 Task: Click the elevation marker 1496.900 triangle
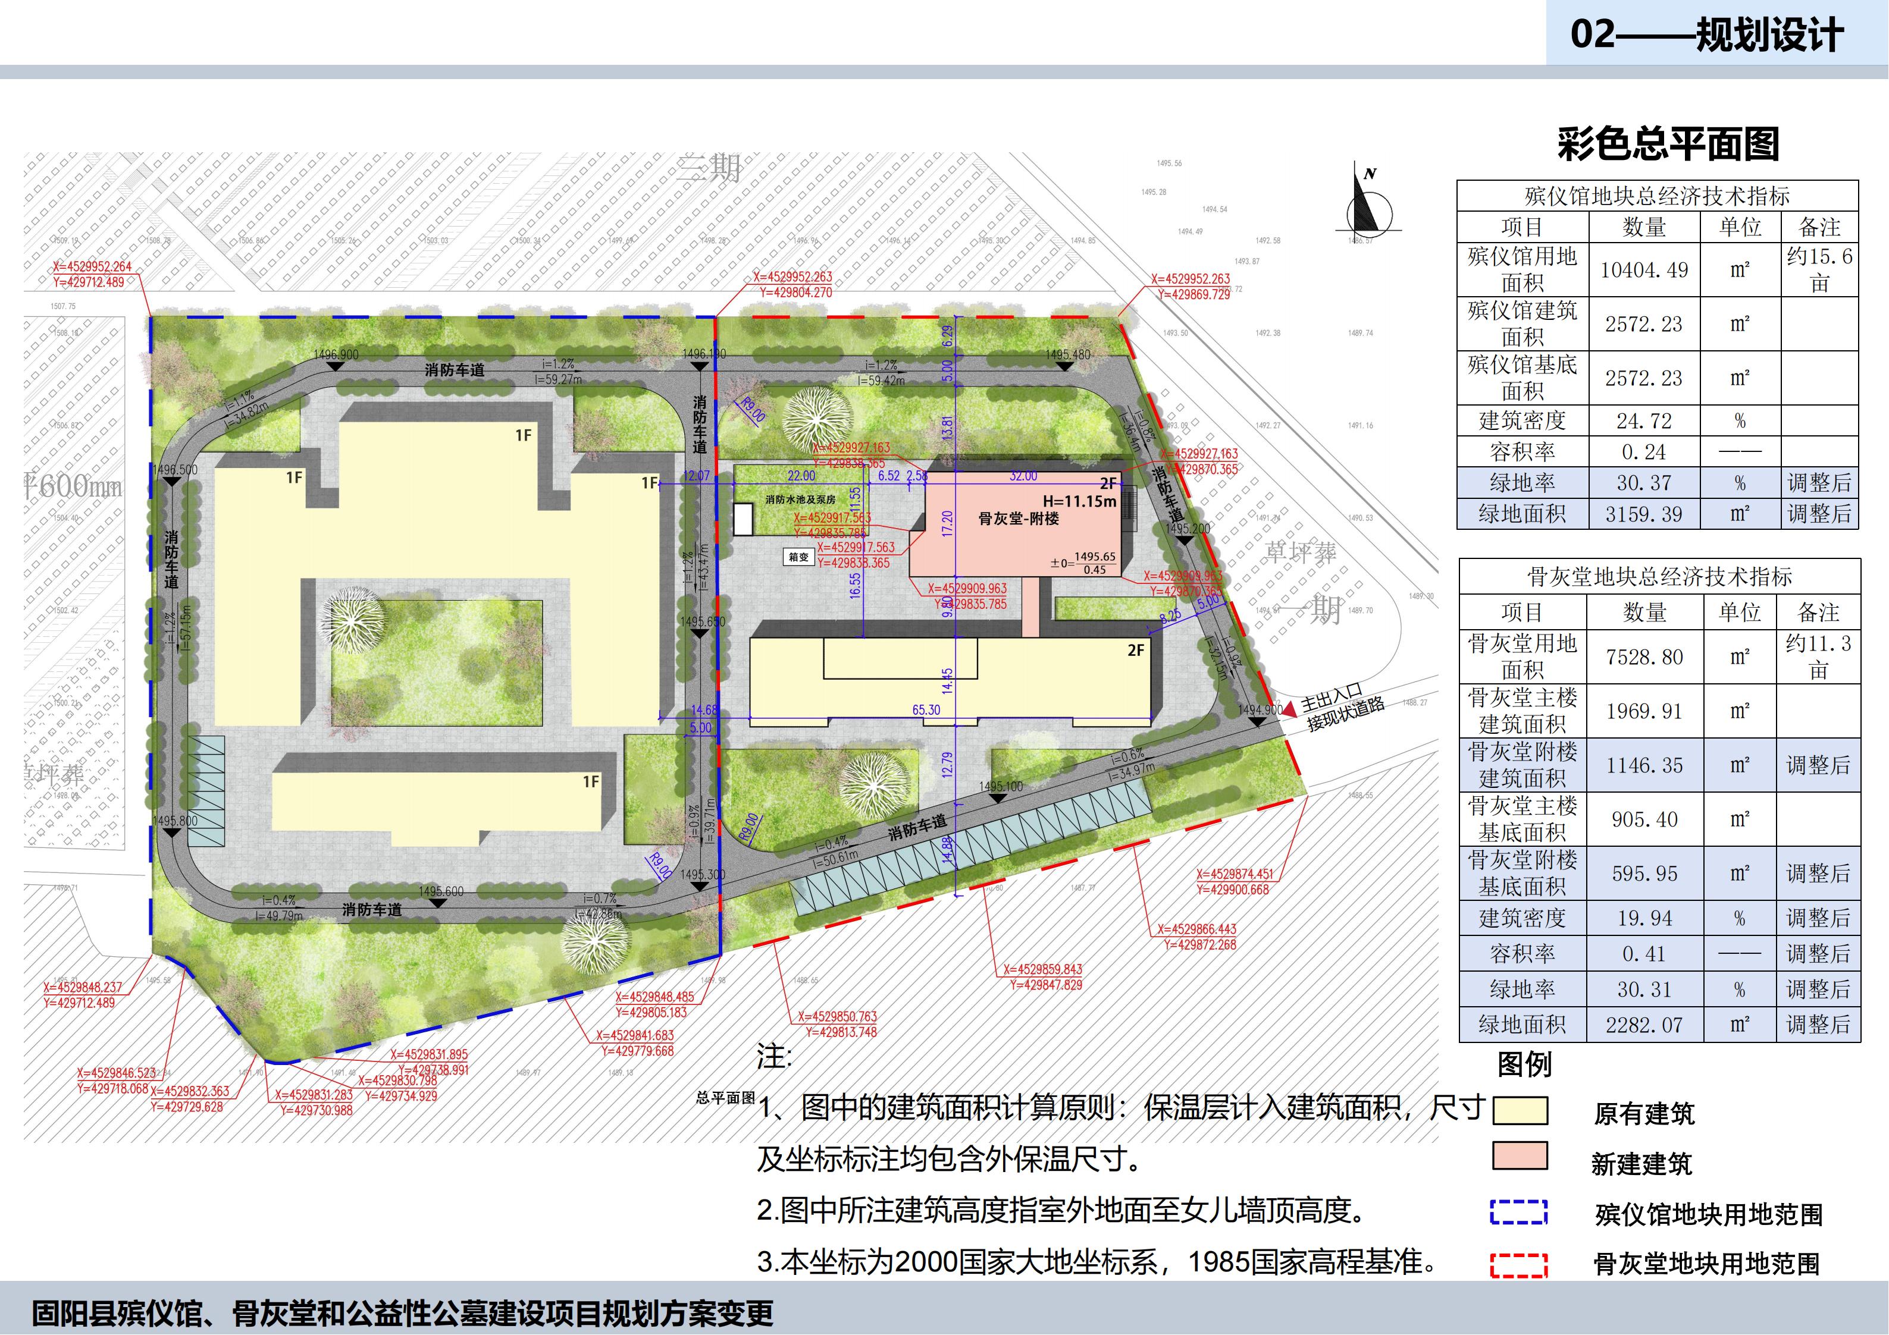(336, 365)
